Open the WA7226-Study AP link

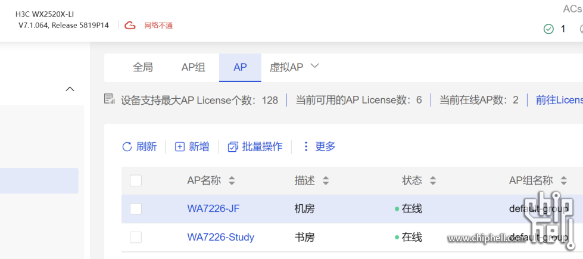coord(220,237)
